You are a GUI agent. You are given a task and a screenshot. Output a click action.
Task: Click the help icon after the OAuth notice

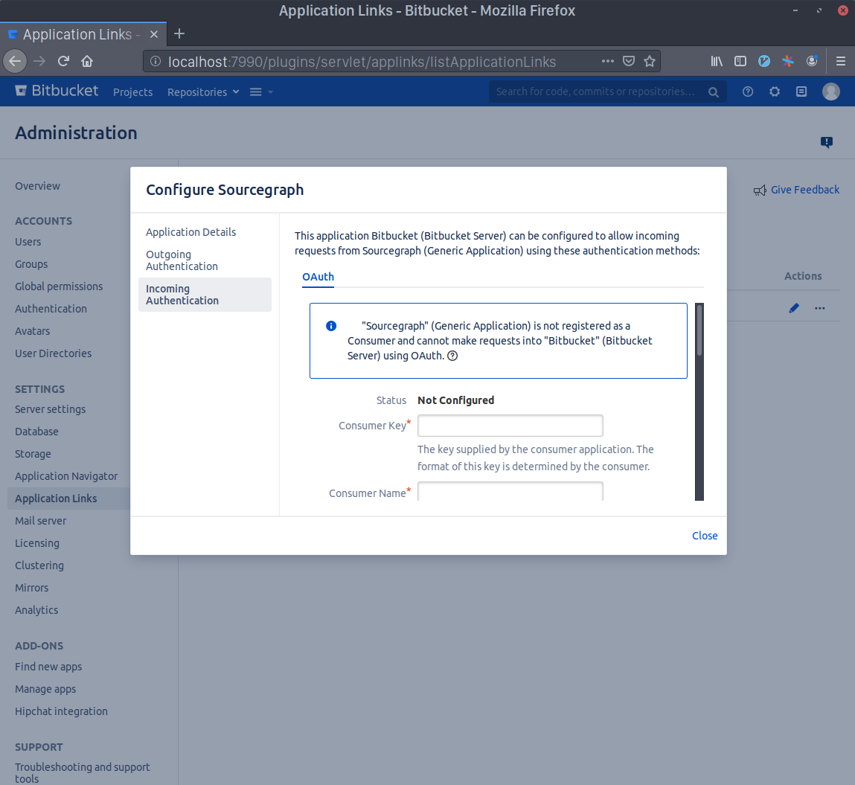[x=452, y=356]
